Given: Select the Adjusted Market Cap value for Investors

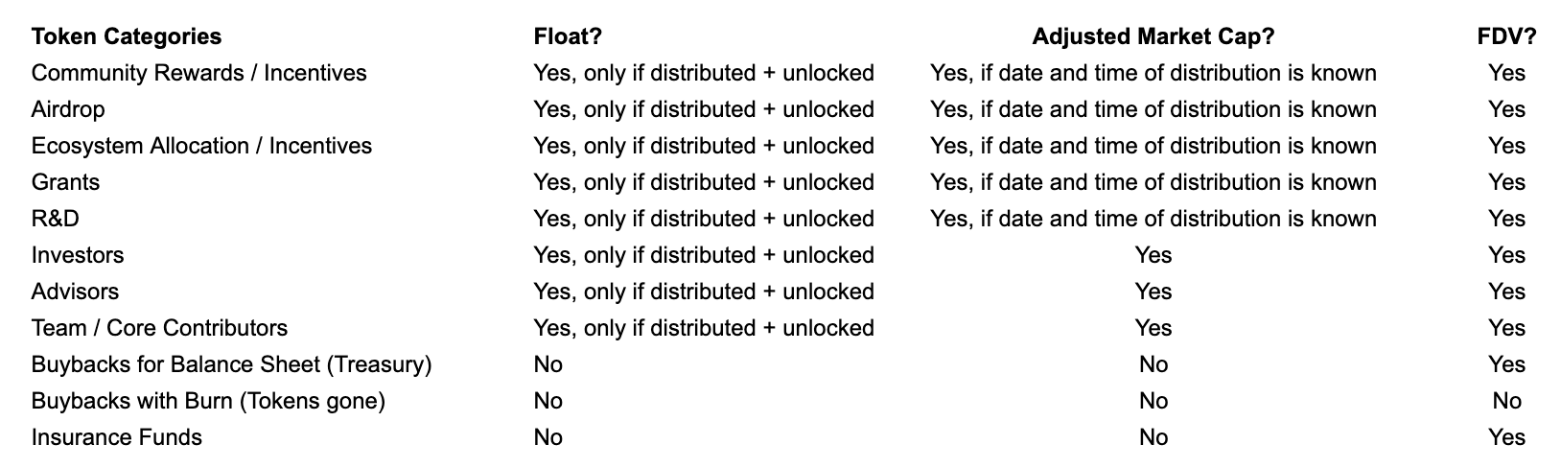Looking at the screenshot, I should pyautogui.click(x=1153, y=255).
